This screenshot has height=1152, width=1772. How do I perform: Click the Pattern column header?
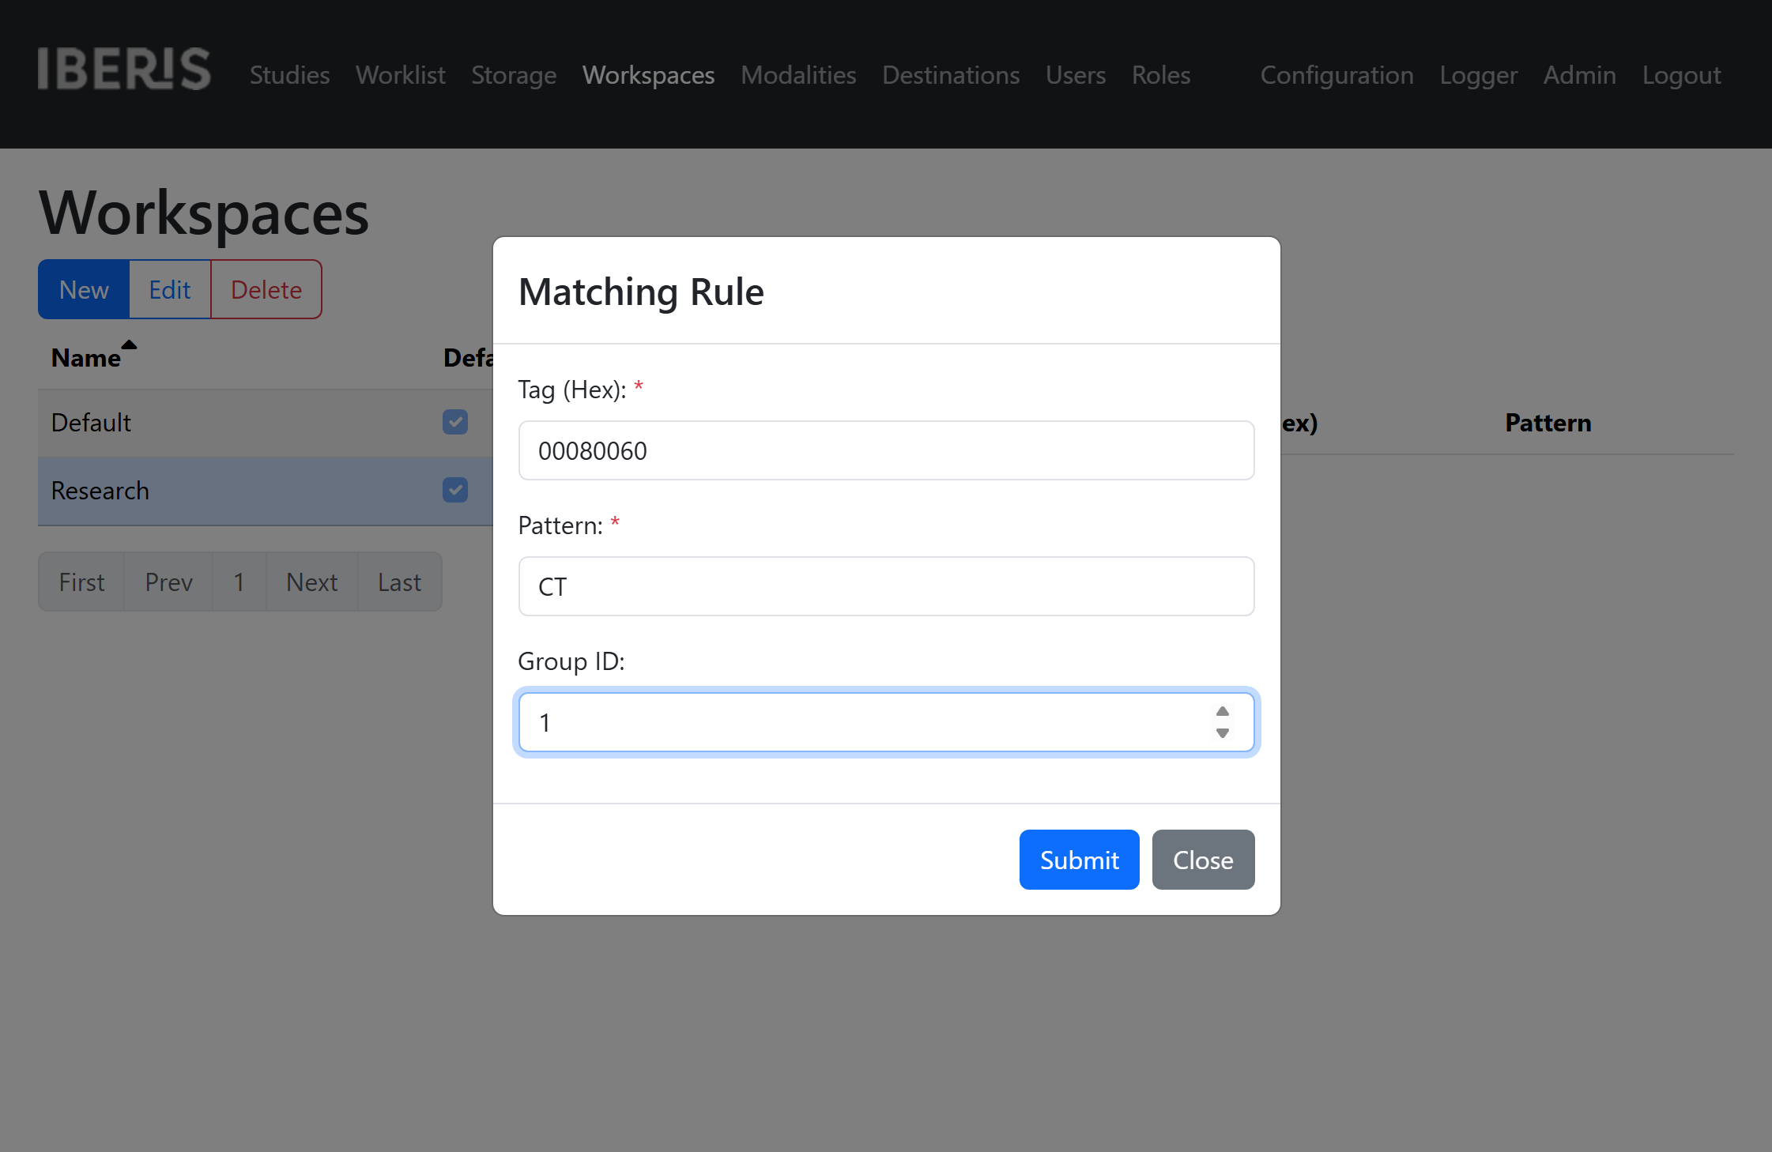pyautogui.click(x=1548, y=423)
